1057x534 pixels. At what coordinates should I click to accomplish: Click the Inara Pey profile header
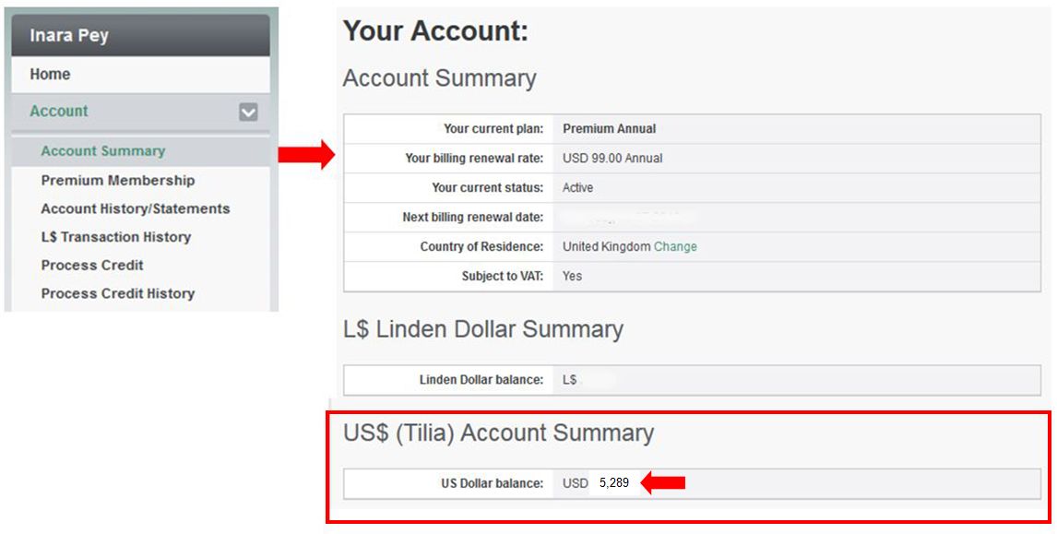69,36
